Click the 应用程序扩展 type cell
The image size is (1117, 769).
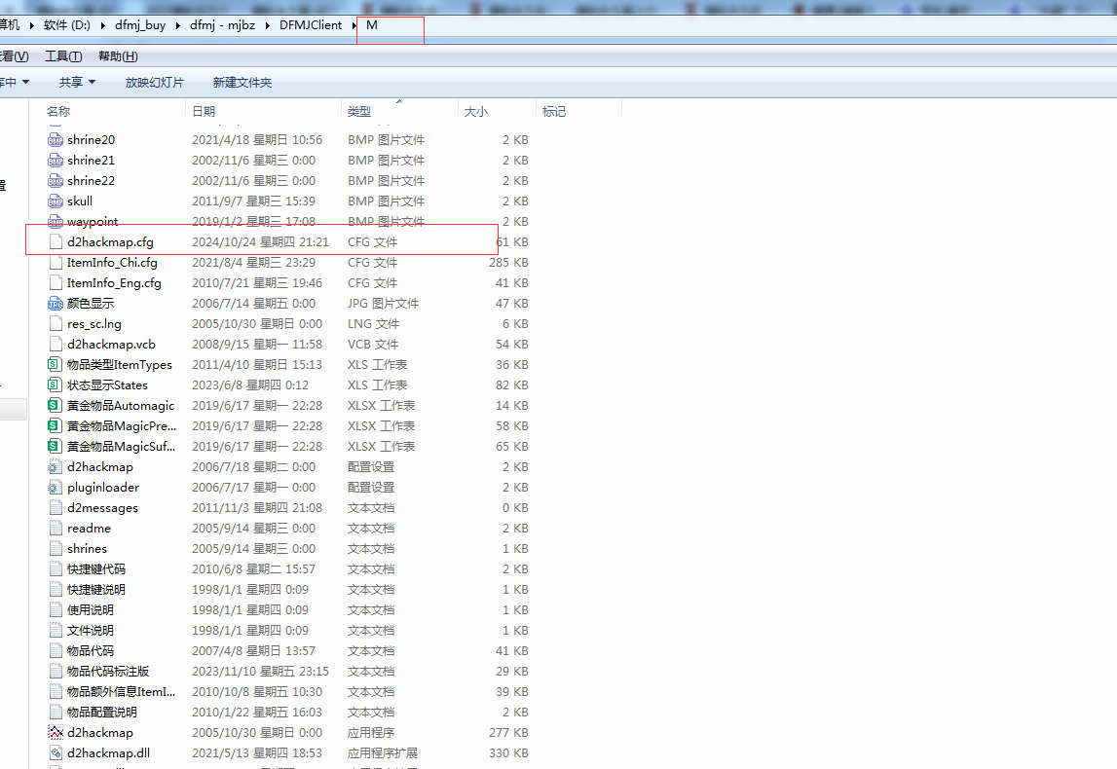[383, 753]
